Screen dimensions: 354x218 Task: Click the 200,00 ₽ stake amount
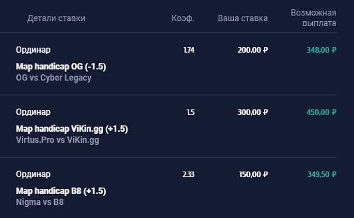(253, 50)
